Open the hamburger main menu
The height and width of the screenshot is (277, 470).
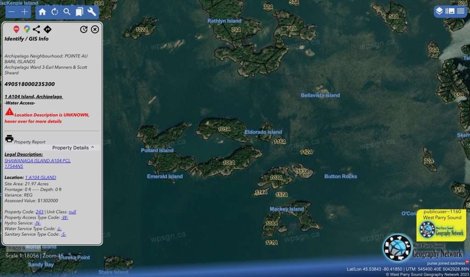tap(461, 11)
